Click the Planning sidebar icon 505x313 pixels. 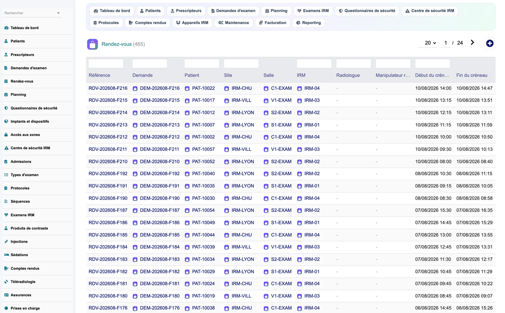tap(6, 95)
